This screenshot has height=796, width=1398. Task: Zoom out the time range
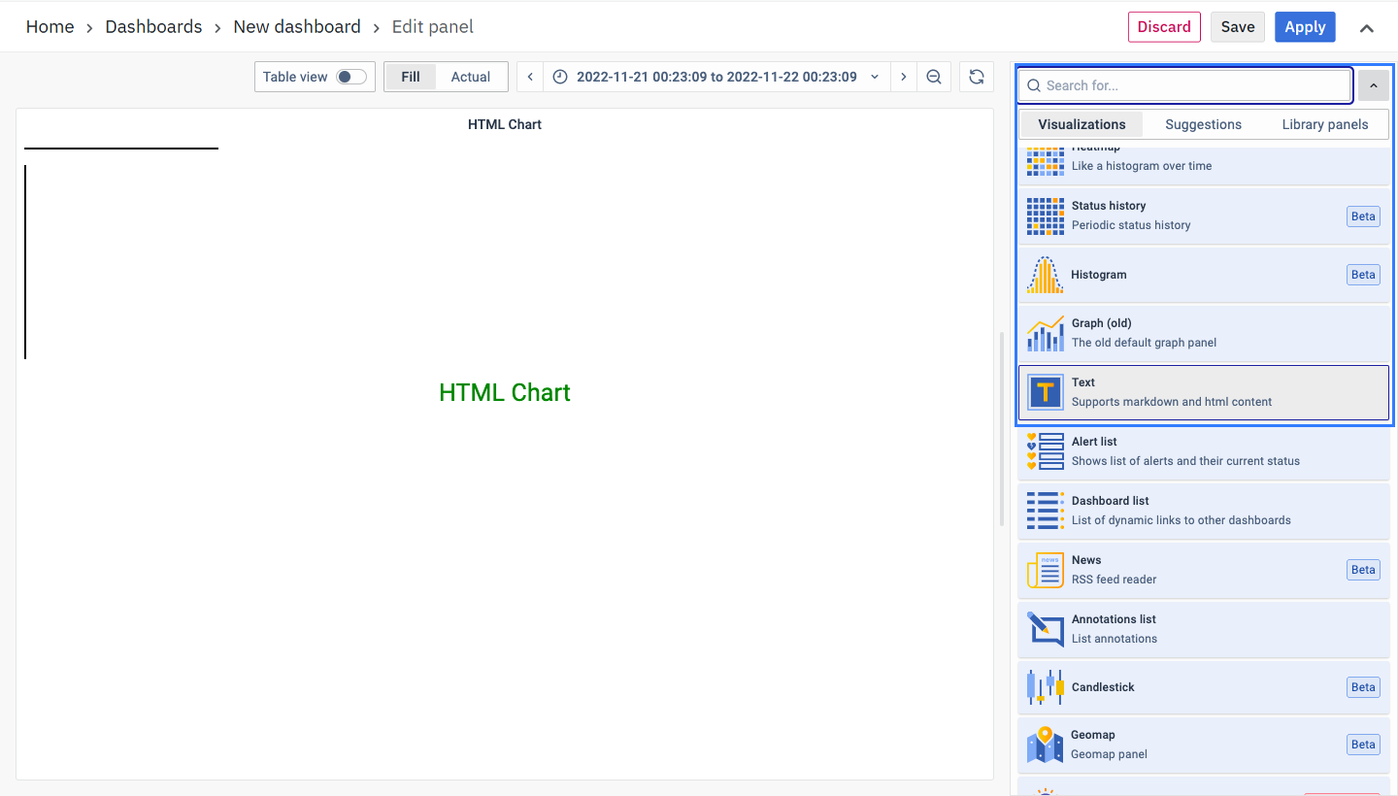click(x=934, y=77)
